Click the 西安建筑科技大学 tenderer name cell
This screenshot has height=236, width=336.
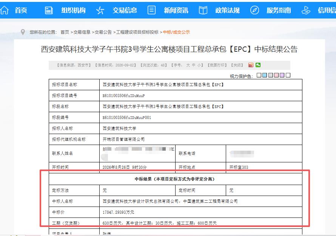[201, 128]
